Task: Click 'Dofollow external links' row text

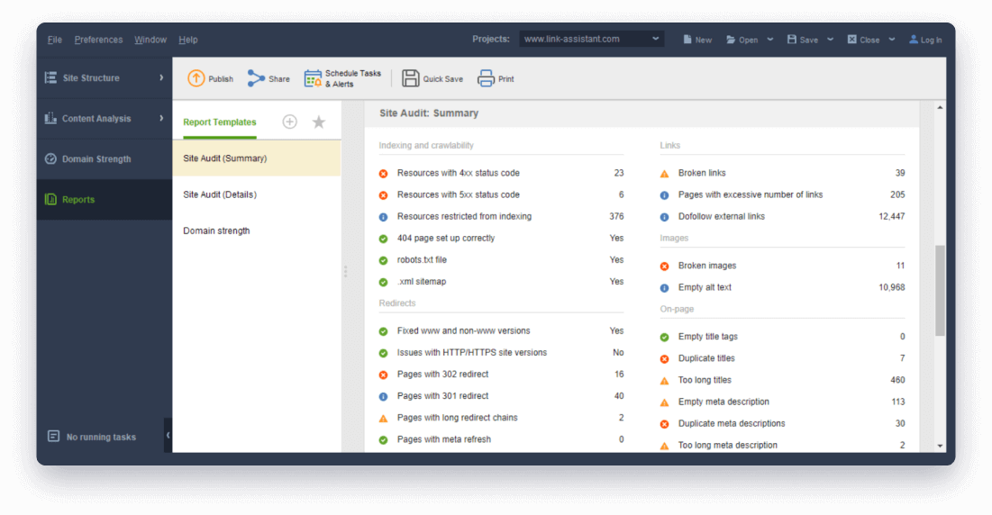Action: (x=721, y=216)
